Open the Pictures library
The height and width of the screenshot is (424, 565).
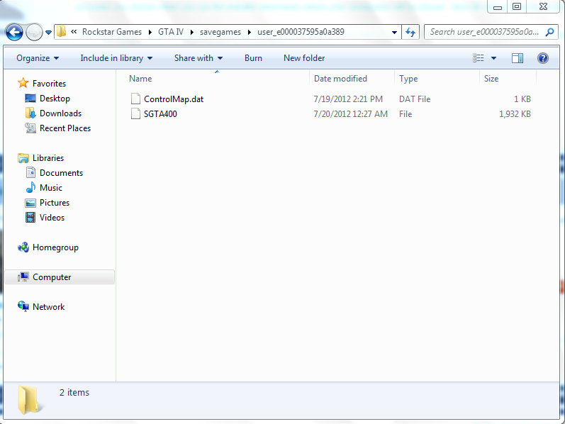[x=55, y=203]
